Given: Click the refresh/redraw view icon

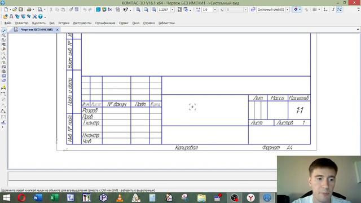Looking at the screenshot, I should [x=186, y=10].
